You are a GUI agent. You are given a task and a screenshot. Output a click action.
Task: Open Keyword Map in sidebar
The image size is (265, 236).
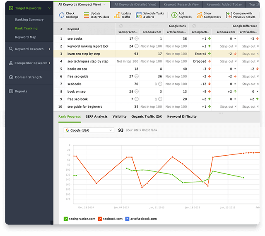[x=26, y=37]
